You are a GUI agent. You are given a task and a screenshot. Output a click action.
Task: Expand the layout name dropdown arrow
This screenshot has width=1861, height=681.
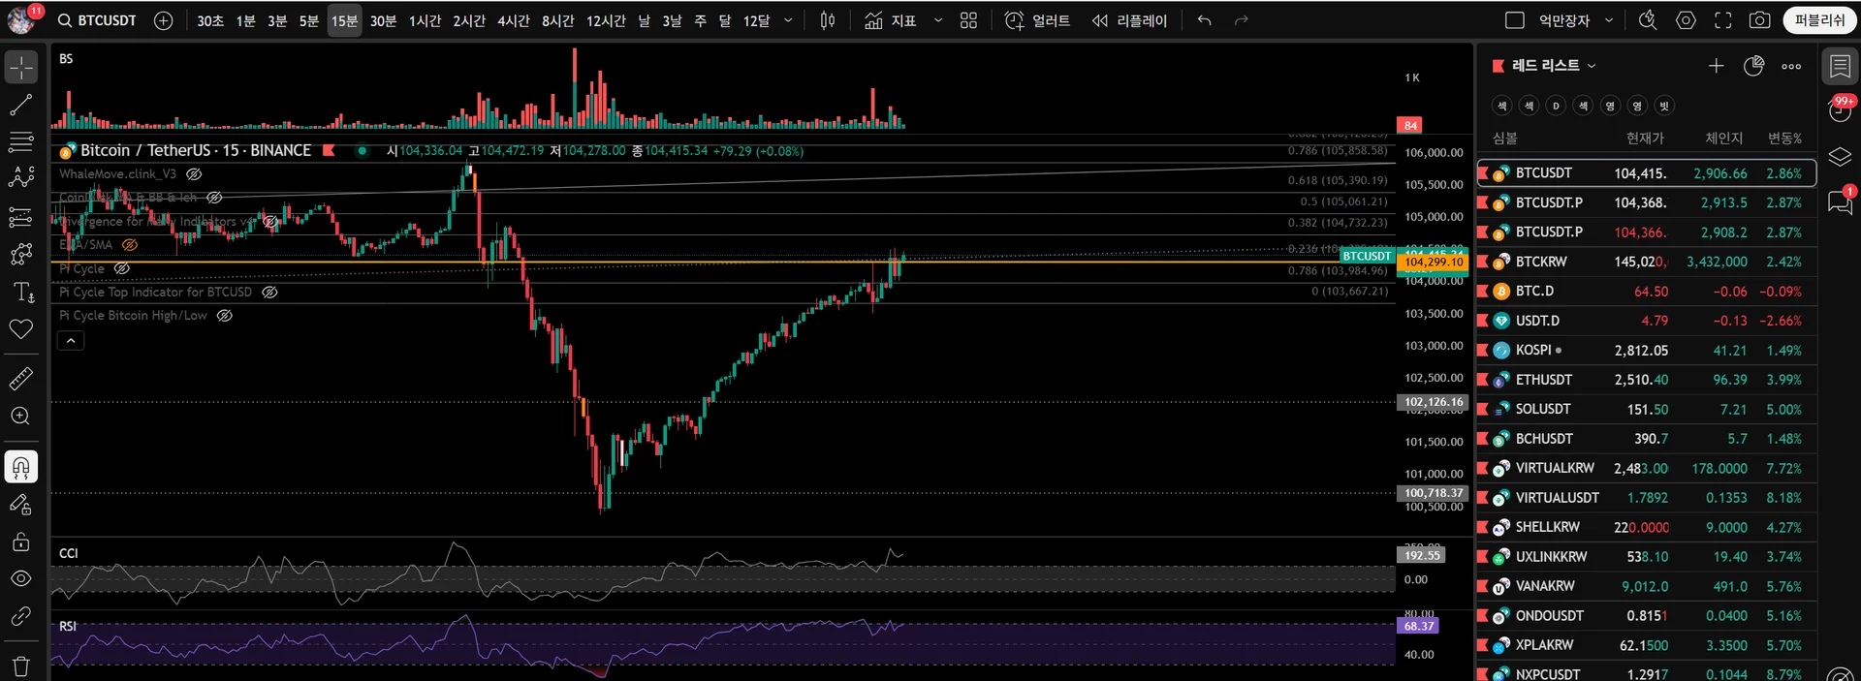click(1609, 20)
